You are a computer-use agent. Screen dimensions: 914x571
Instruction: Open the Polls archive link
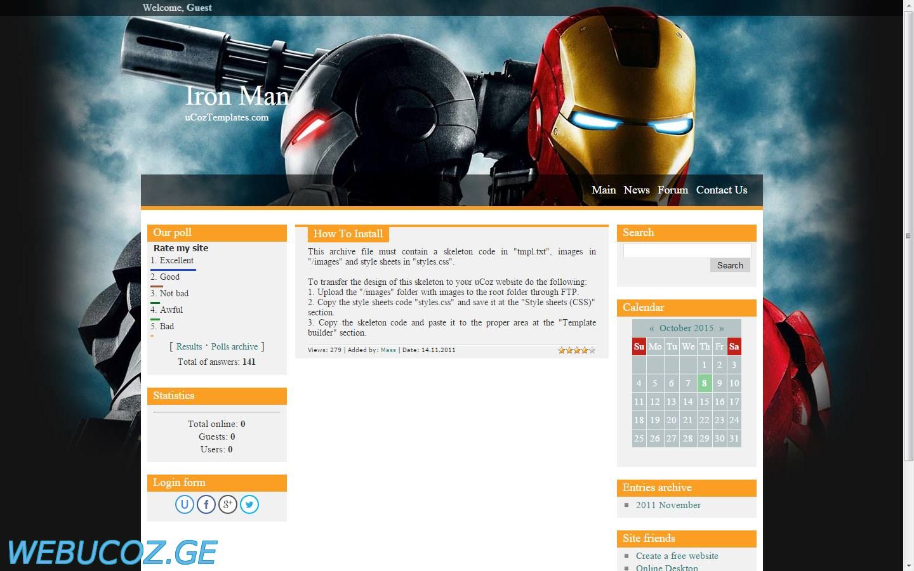(234, 346)
